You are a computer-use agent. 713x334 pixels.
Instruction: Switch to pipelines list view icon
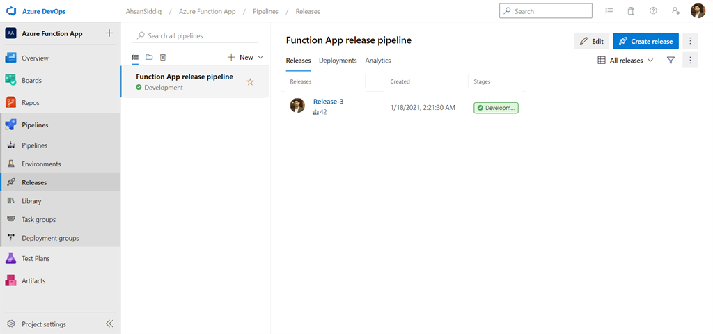pyautogui.click(x=135, y=57)
